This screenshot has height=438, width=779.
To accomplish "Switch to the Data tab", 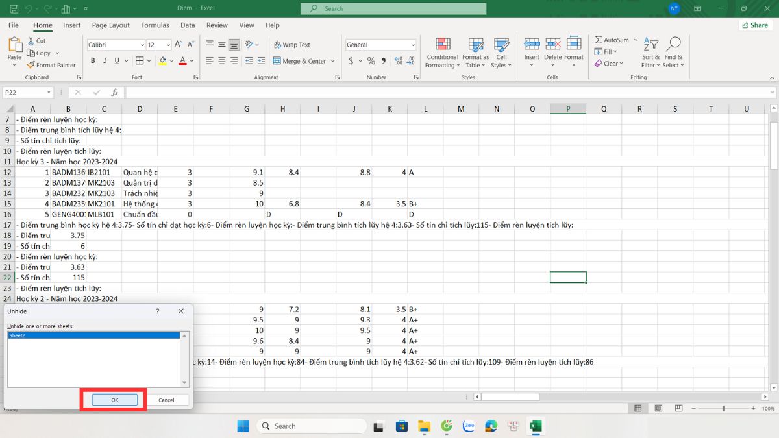I will click(188, 25).
